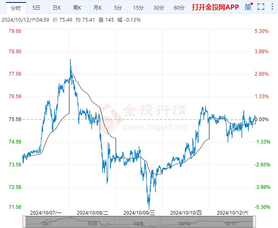The width and height of the screenshot is (278, 228).
Task: Click the 价 75.49 price readout
Action: coord(63,20)
